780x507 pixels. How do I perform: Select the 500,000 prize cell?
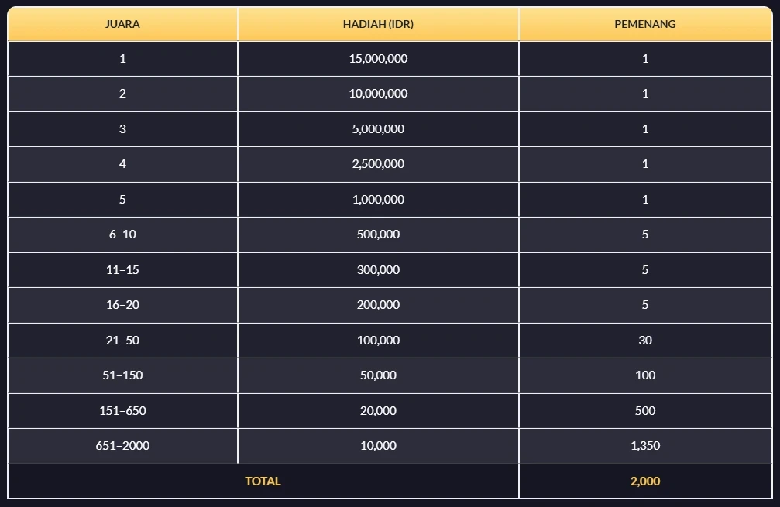click(378, 235)
